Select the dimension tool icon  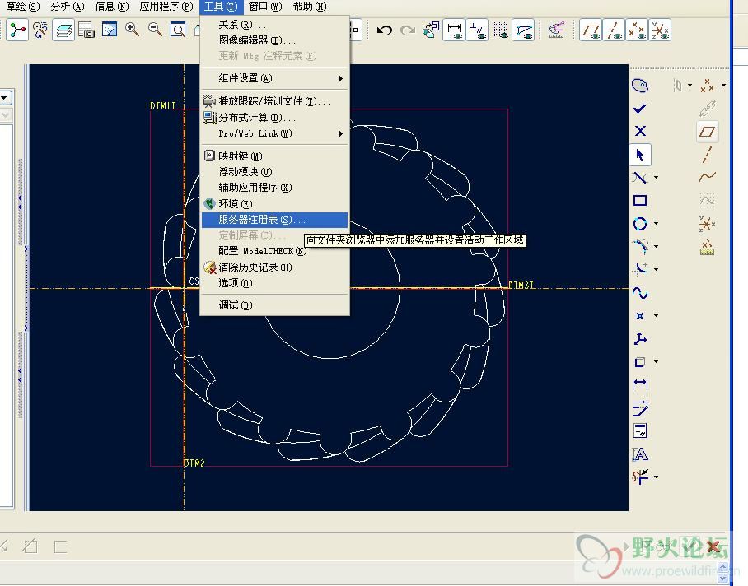coord(640,384)
